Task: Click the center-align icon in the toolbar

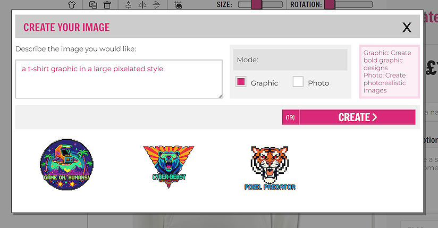Action: click(x=129, y=5)
